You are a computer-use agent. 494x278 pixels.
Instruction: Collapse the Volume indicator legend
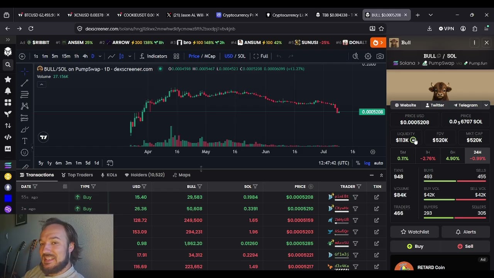pyautogui.click(x=41, y=85)
